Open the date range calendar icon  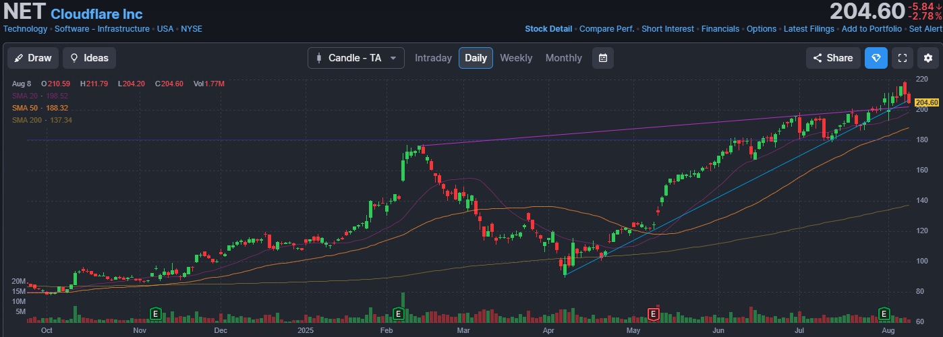(602, 58)
